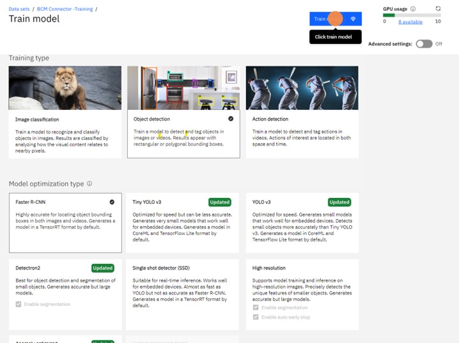
Task: Click the baseball players action thumbnail
Action: coord(302,88)
